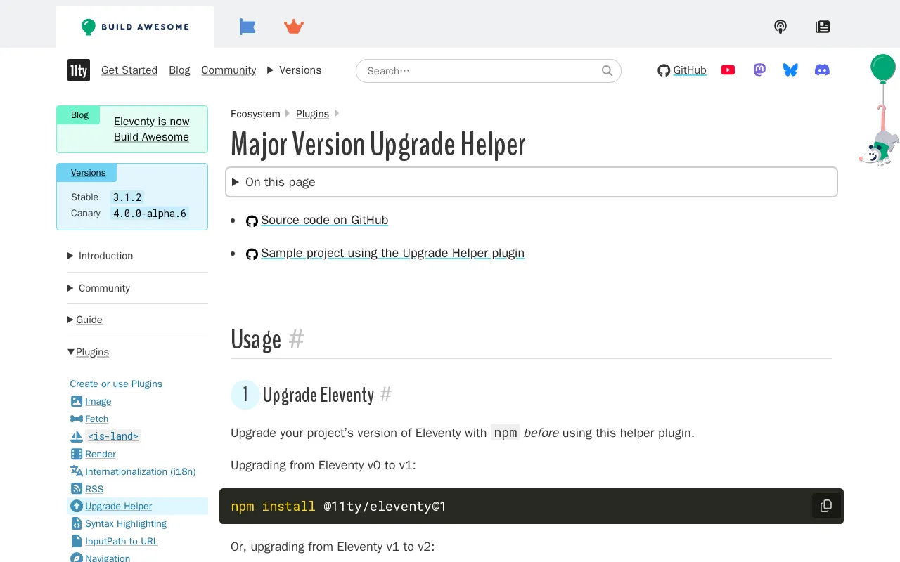The width and height of the screenshot is (900, 562).
Task: Focus the Search input field
Action: 489,71
